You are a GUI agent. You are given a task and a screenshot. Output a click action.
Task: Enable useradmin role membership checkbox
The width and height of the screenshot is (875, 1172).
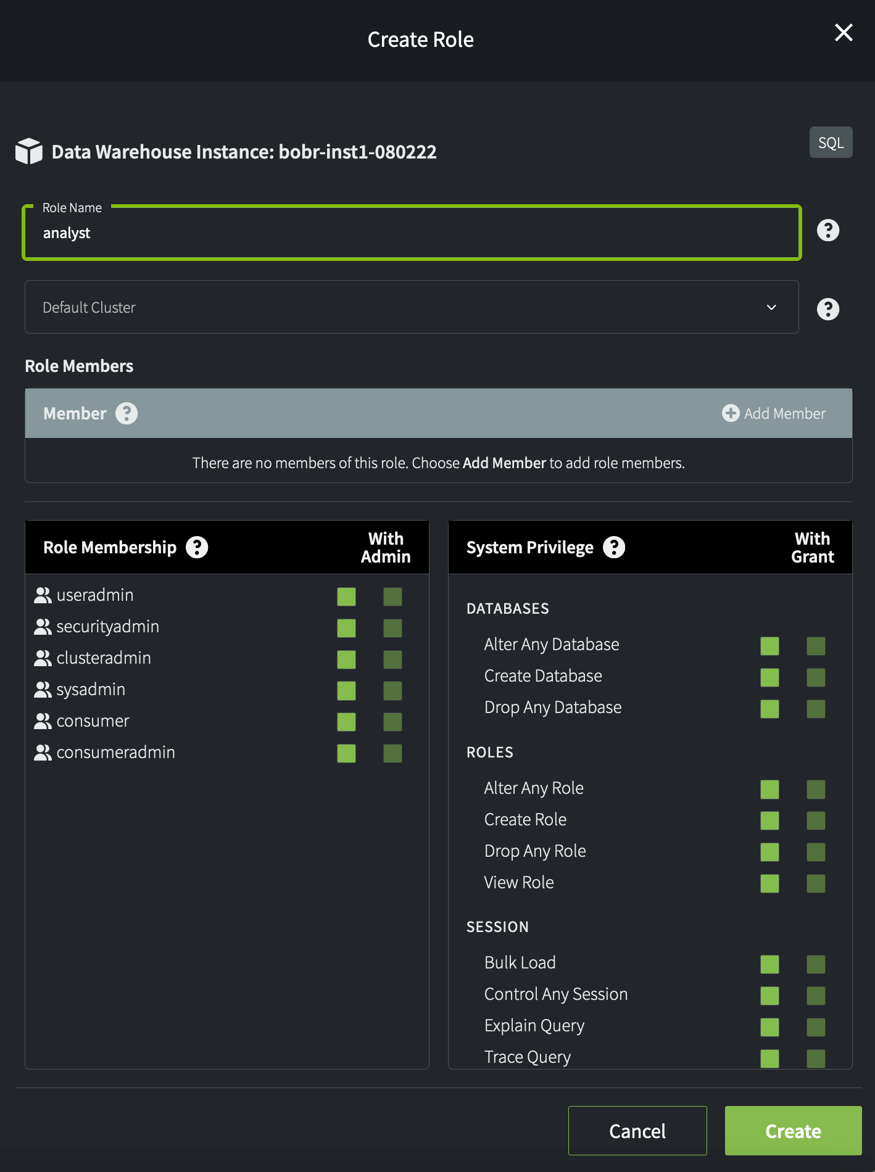pyautogui.click(x=346, y=596)
